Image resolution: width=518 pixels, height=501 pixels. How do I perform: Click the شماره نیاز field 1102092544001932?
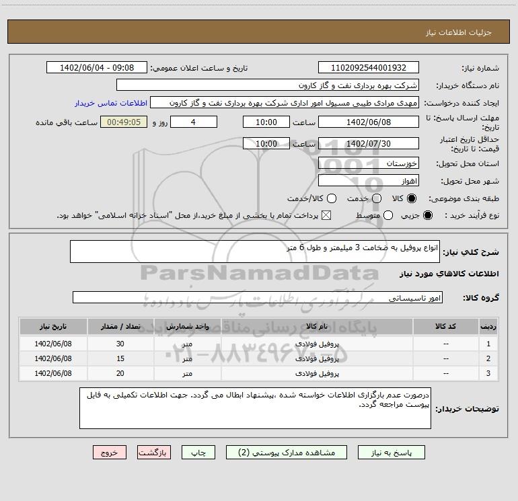[x=369, y=67]
